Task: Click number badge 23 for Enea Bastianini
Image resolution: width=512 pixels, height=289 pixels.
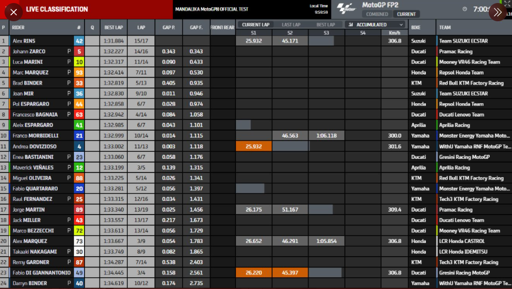Action: [79, 157]
